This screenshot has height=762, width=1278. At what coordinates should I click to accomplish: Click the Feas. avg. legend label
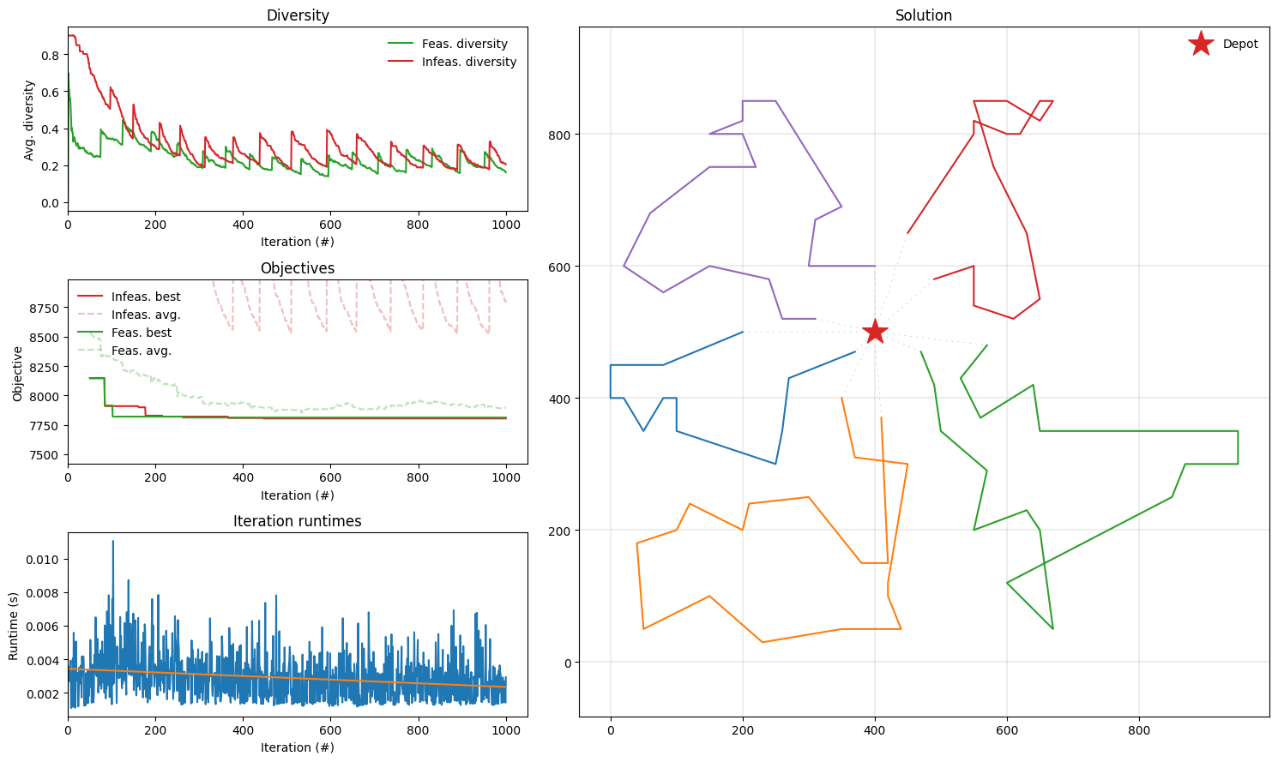pyautogui.click(x=142, y=351)
